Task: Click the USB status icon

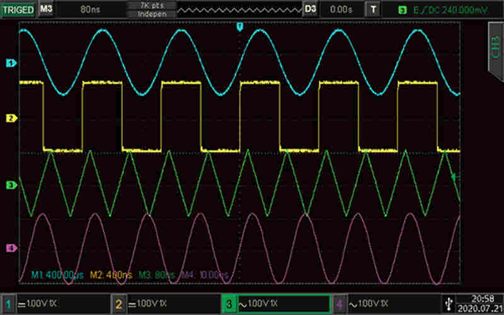Action: point(449,303)
